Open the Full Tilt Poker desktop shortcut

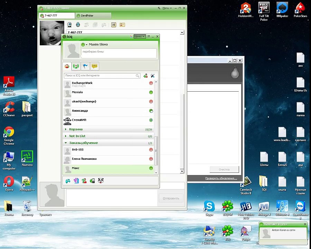click(264, 11)
